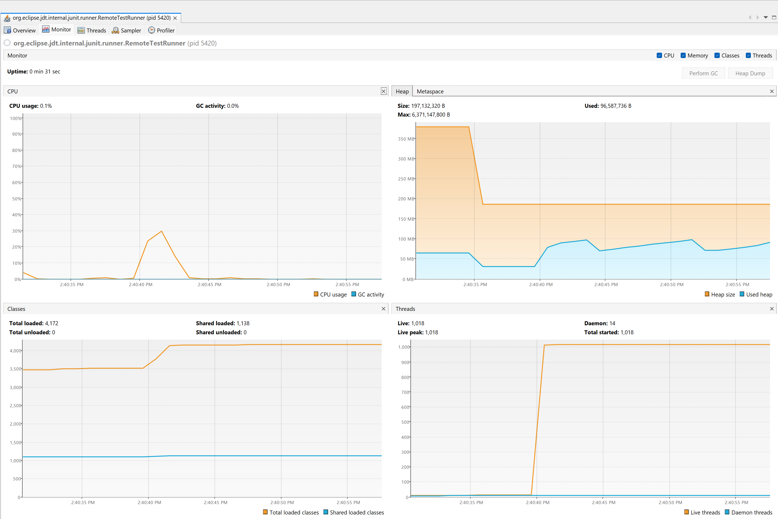Hide the CPU graph panel
Viewport: 778px width, 519px height.
point(383,91)
